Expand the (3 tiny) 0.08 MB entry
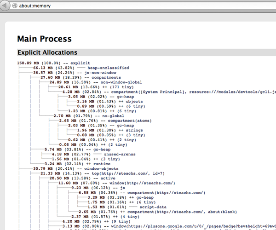Viewport: 276px width, 230px height. tap(111, 135)
